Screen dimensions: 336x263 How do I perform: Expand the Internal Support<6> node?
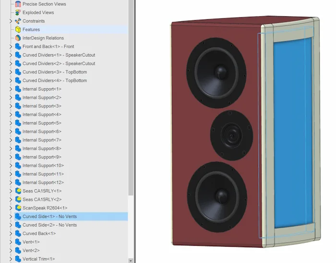click(x=11, y=131)
